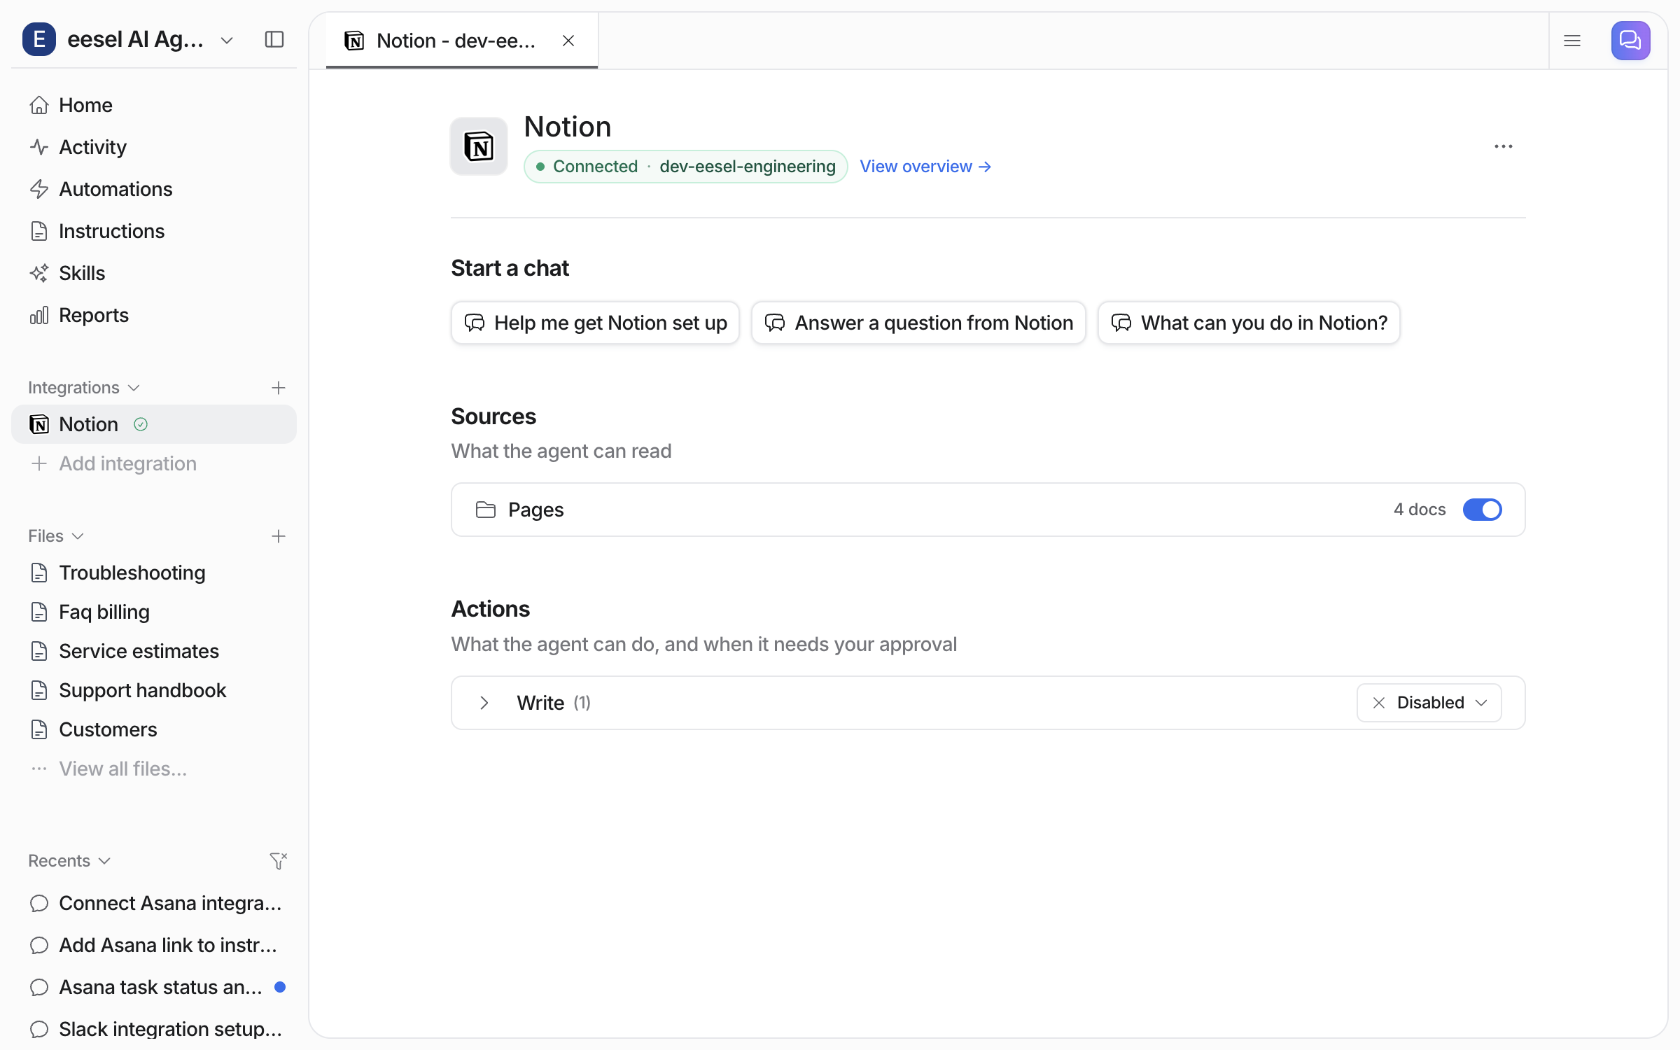This screenshot has height=1050, width=1680.
Task: Open the Faq billing file
Action: pyautogui.click(x=154, y=612)
